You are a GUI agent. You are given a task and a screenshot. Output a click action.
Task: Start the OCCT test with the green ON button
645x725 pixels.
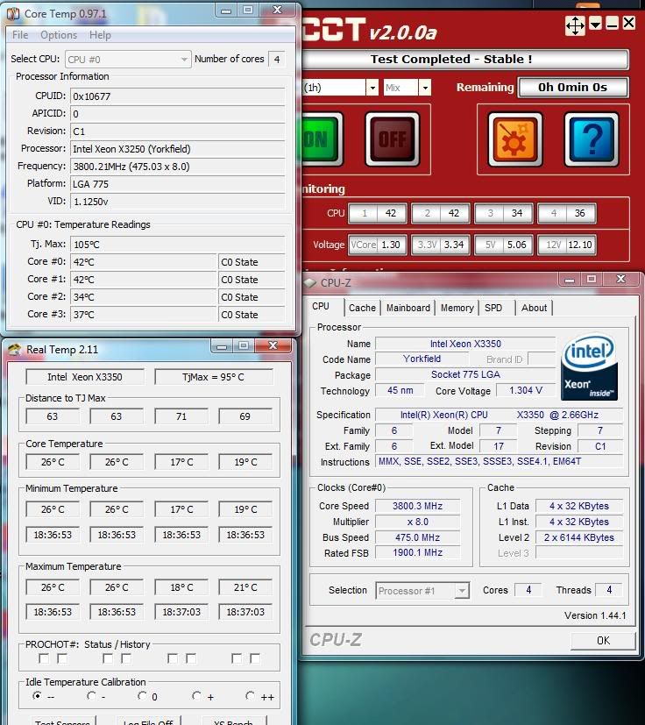pyautogui.click(x=322, y=139)
